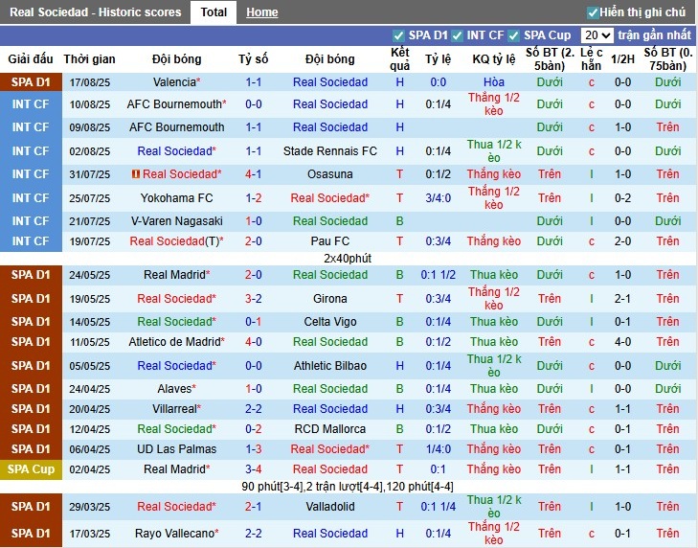The image size is (698, 548).
Task: Open V-Varen Nagasaki team link
Action: (177, 221)
